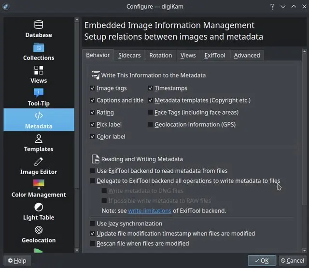
Task: Open Color Management settings page
Action: click(39, 188)
